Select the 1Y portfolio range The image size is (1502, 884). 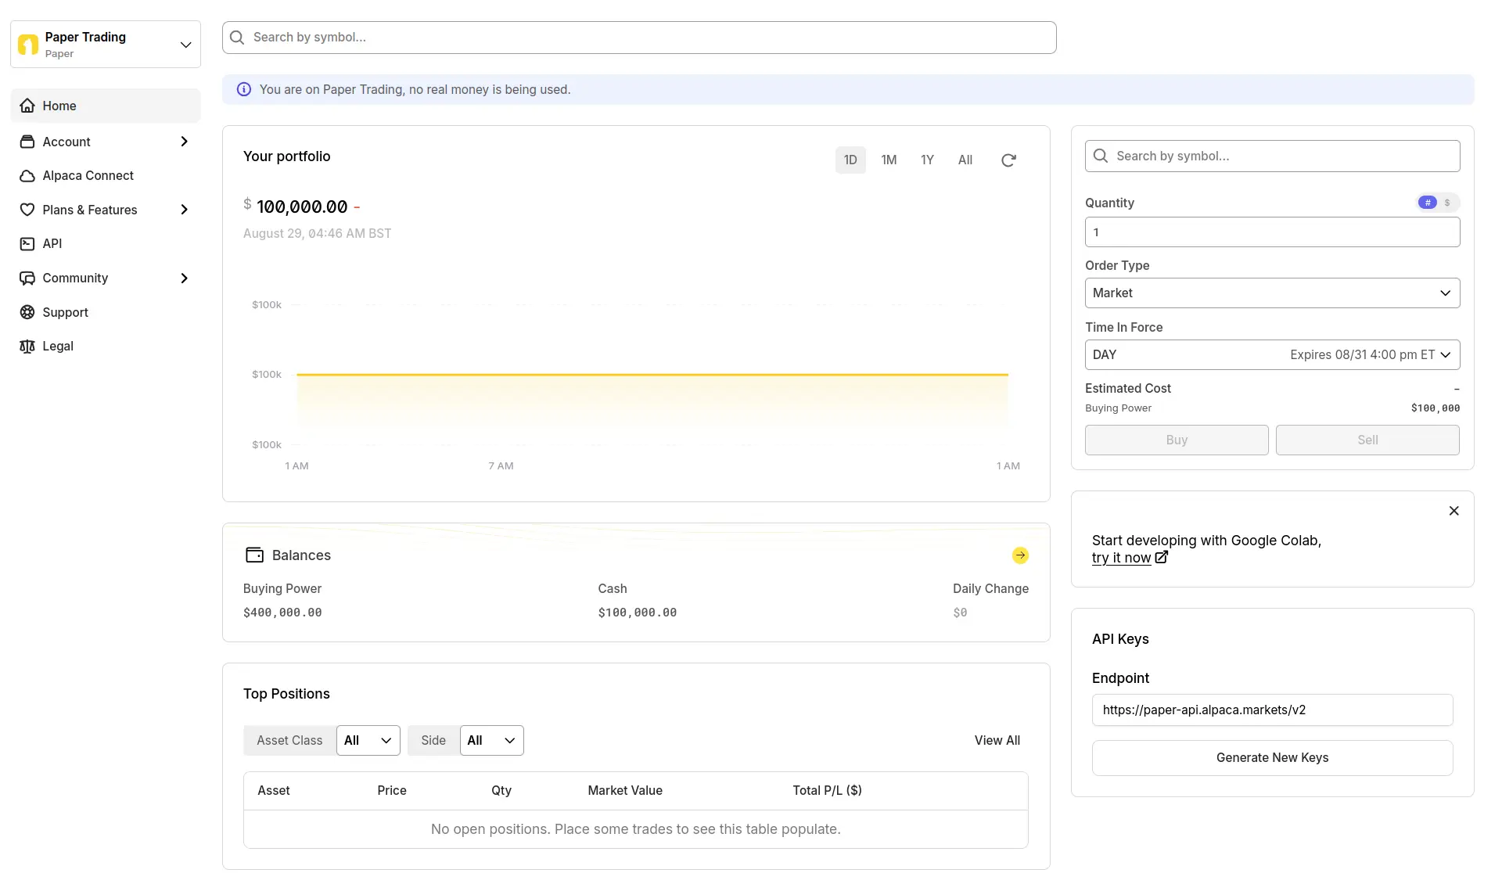pos(927,160)
